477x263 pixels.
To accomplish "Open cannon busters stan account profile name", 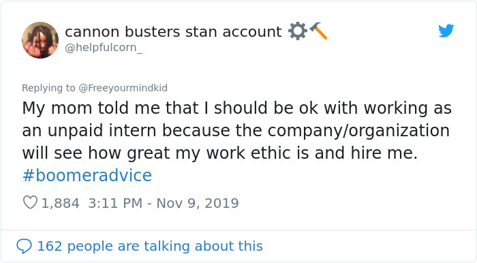I will pos(173,31).
